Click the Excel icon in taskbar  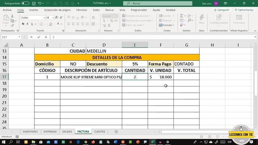point(153,142)
